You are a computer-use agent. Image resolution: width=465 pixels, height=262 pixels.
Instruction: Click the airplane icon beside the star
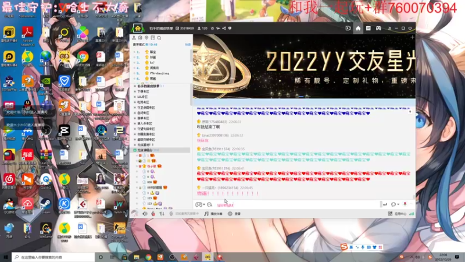(x=218, y=28)
